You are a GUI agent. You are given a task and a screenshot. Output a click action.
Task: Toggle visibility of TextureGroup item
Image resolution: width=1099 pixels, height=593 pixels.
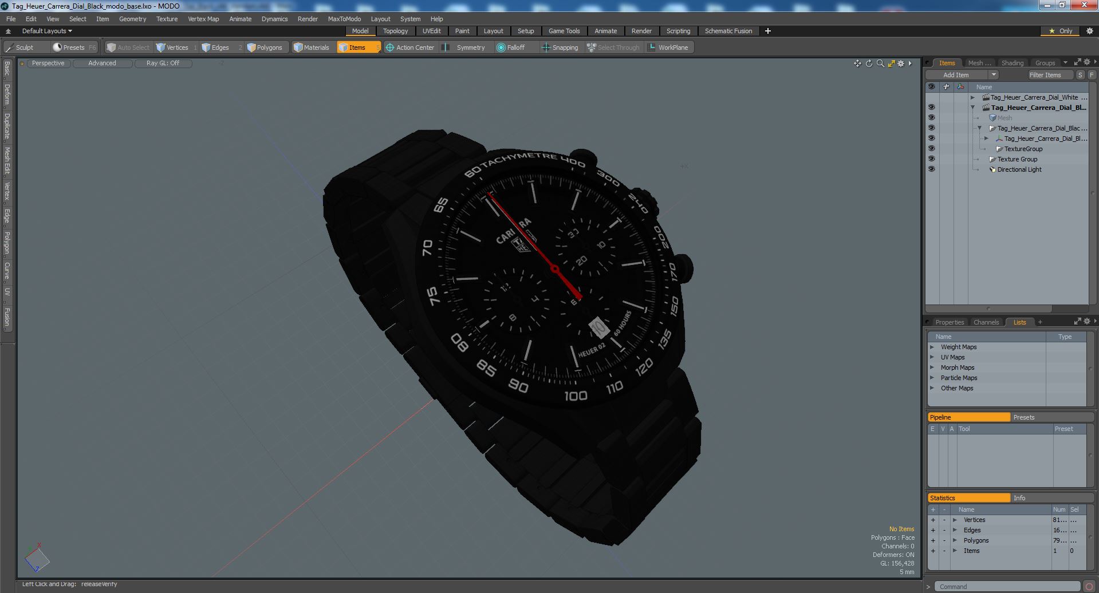click(x=931, y=148)
